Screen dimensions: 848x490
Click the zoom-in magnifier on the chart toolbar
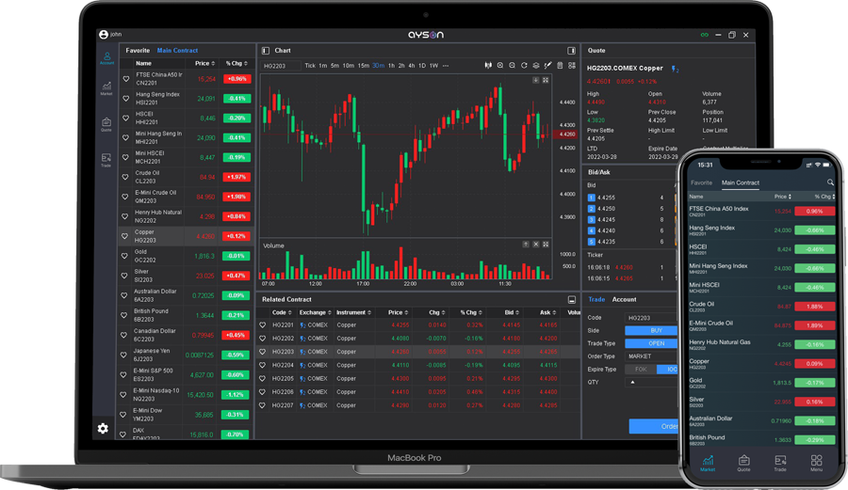[x=500, y=66]
